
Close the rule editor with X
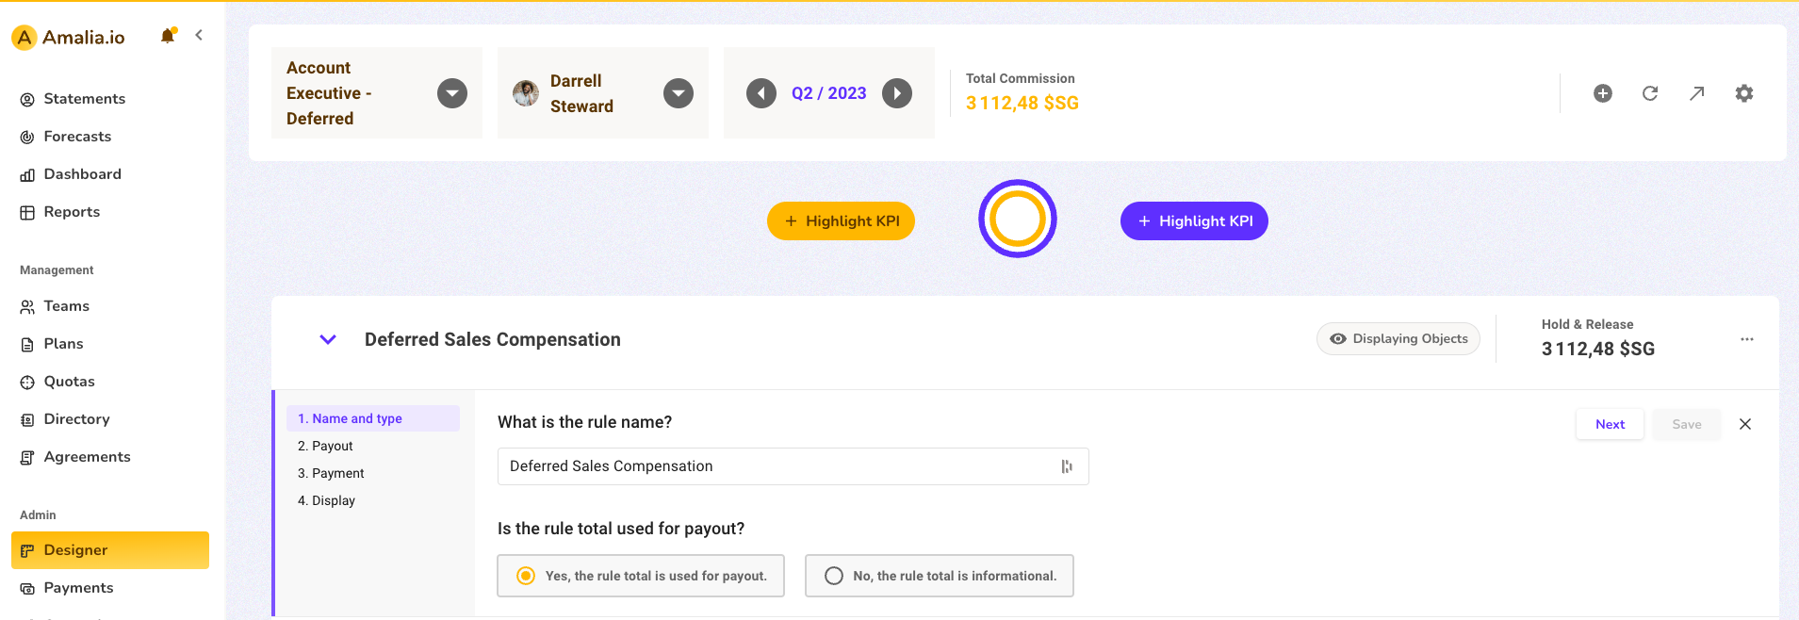[x=1745, y=424]
